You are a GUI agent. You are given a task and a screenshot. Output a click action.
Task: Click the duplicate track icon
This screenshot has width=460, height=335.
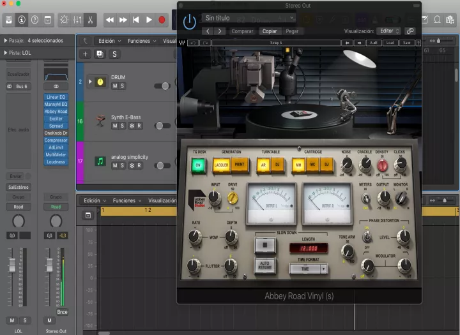(100, 54)
